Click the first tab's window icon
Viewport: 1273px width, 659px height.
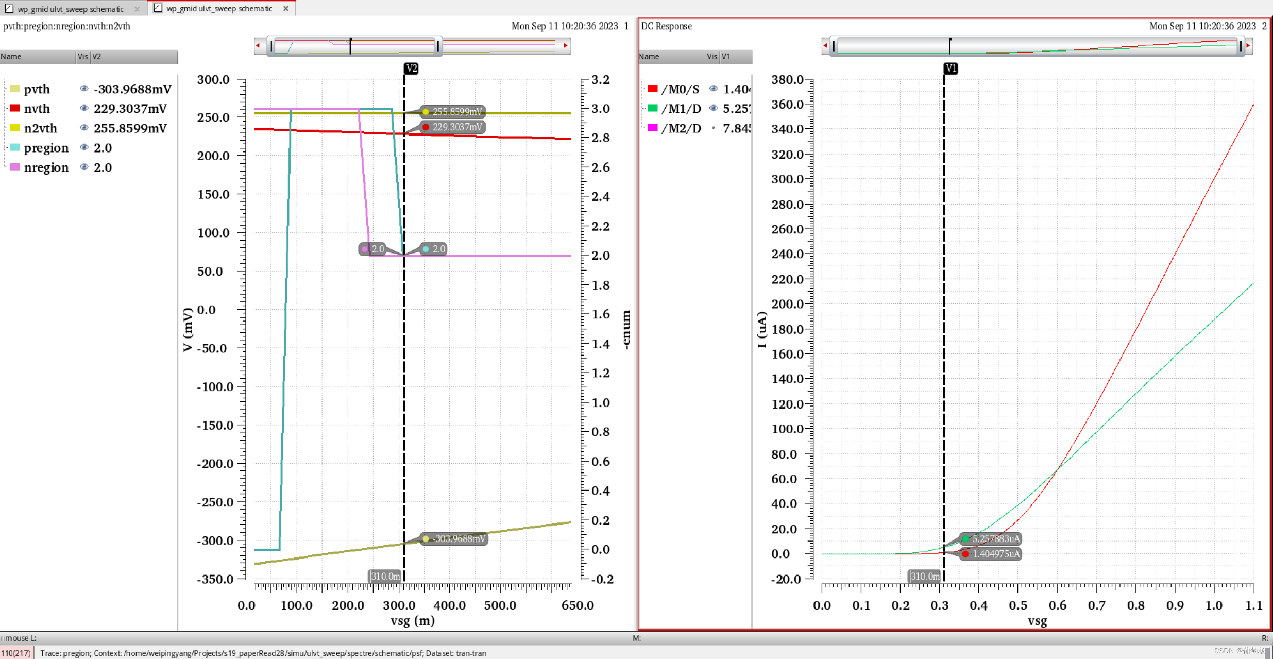click(x=9, y=9)
